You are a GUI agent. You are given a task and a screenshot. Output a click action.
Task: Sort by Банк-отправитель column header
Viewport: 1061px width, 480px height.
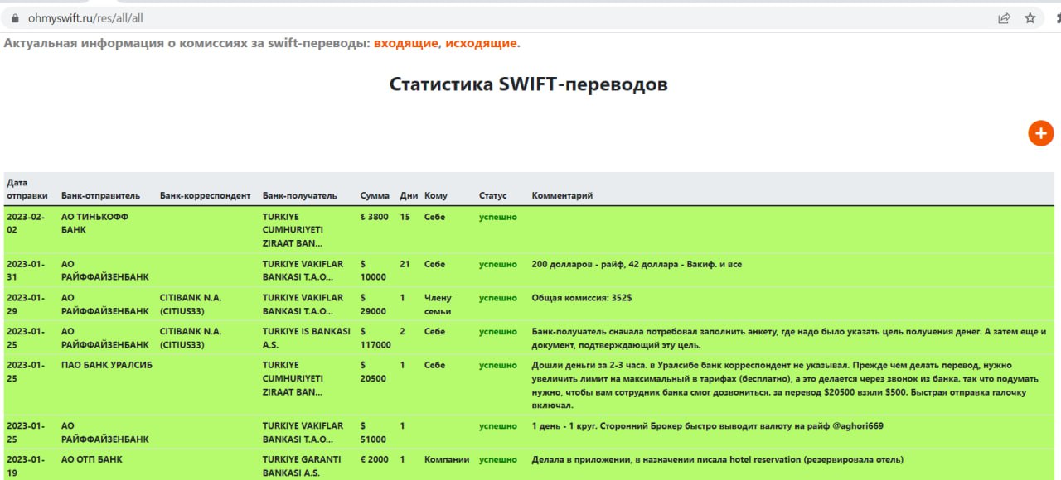(100, 195)
